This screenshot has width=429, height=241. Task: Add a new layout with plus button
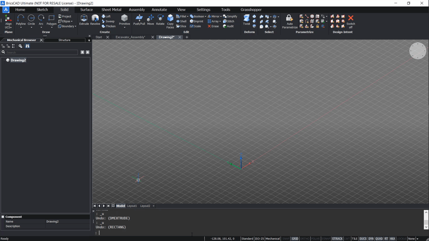tap(154, 206)
